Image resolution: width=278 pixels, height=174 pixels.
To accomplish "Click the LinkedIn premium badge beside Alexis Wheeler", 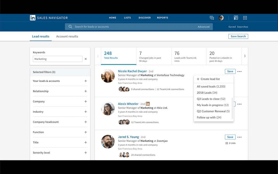I will click(148, 104).
